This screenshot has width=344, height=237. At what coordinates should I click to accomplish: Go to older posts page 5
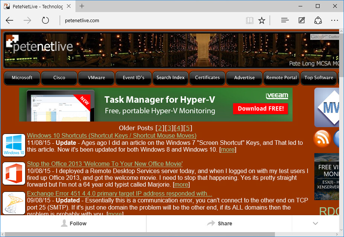coord(188,128)
